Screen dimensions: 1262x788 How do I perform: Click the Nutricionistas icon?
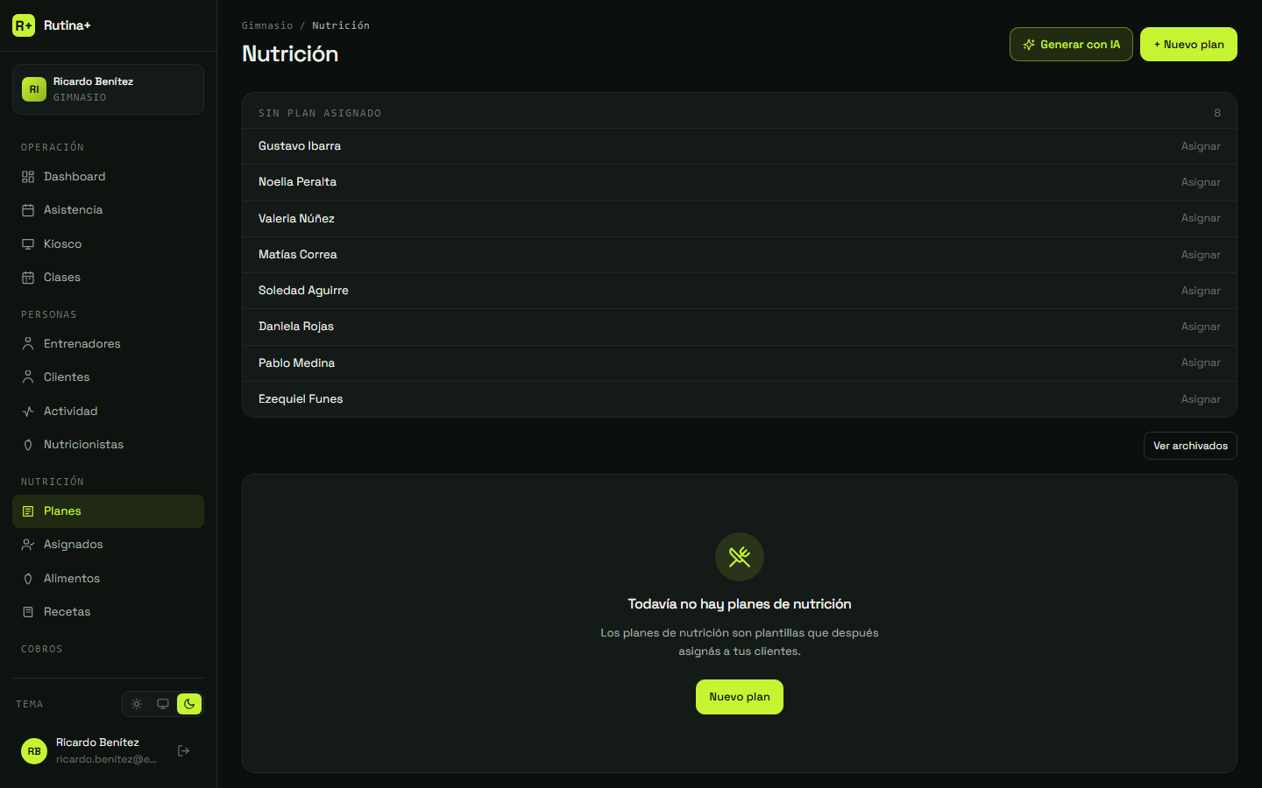(x=28, y=445)
